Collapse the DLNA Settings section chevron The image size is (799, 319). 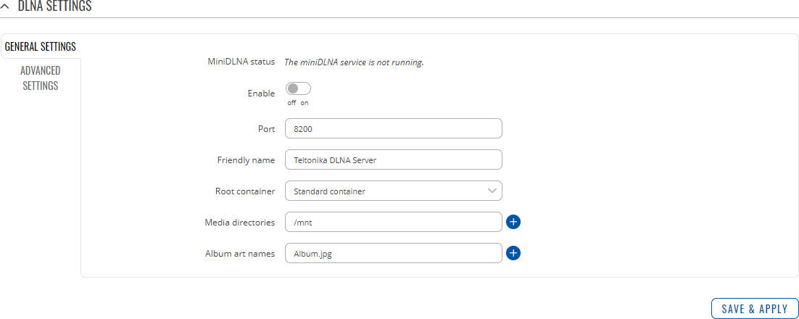point(6,7)
